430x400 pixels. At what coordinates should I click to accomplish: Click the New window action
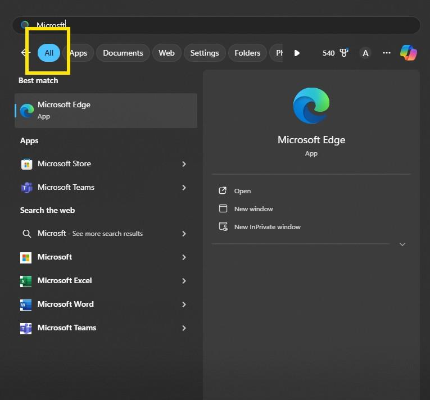(254, 209)
